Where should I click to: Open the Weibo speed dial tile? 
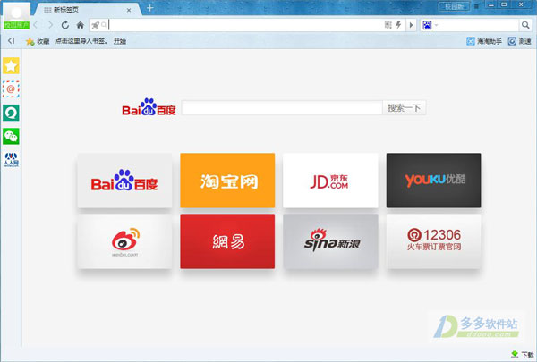[124, 241]
